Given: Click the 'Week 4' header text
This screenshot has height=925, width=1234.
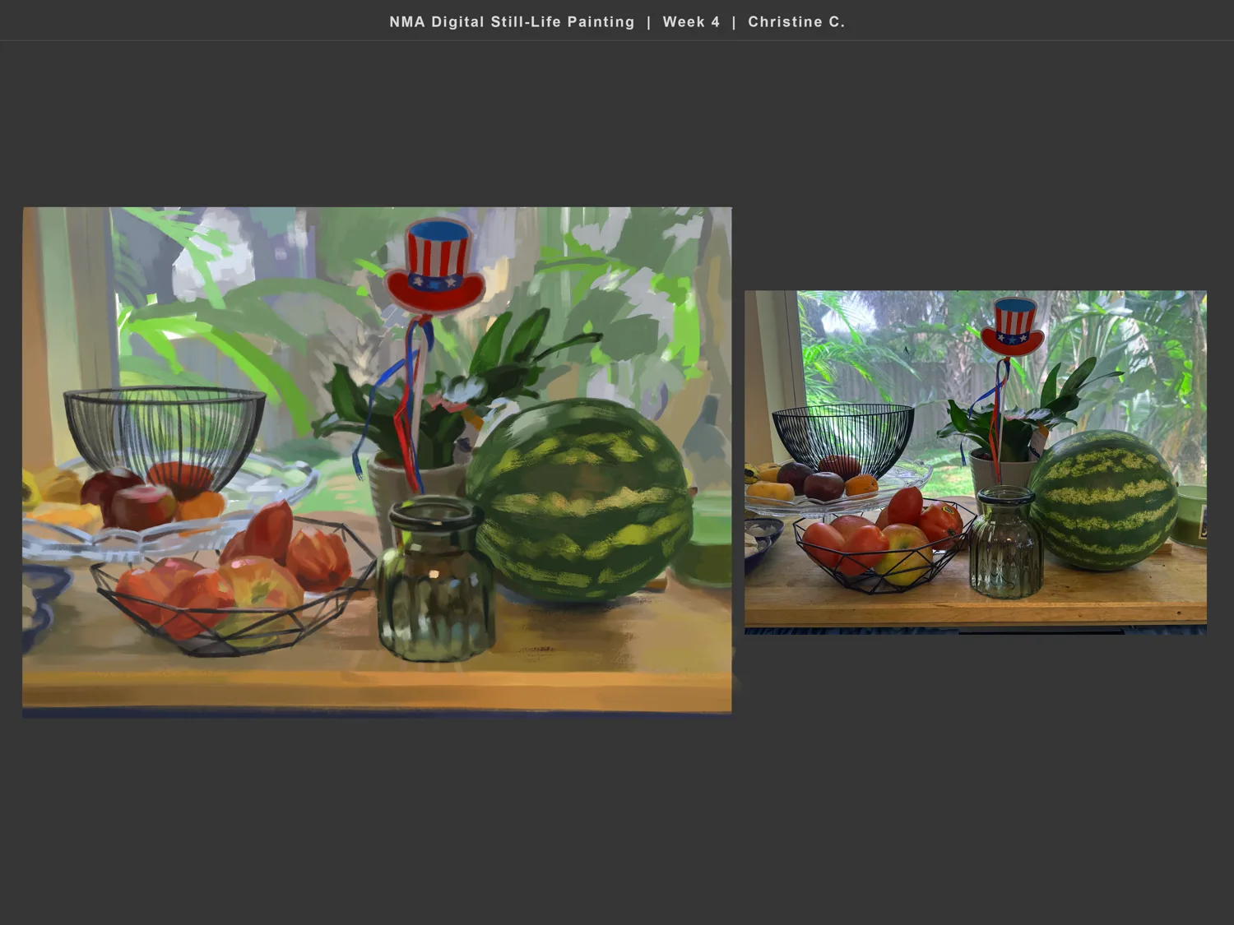Looking at the screenshot, I should (x=691, y=22).
